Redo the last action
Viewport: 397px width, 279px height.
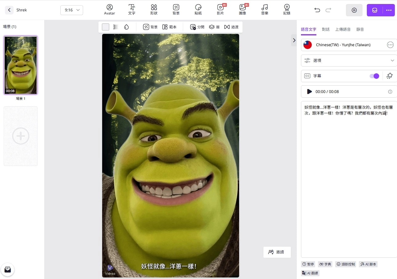click(328, 10)
